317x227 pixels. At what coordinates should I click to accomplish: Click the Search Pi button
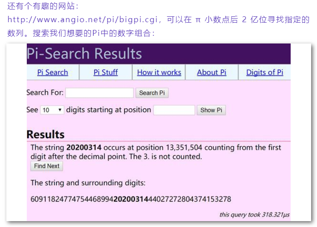(x=152, y=93)
